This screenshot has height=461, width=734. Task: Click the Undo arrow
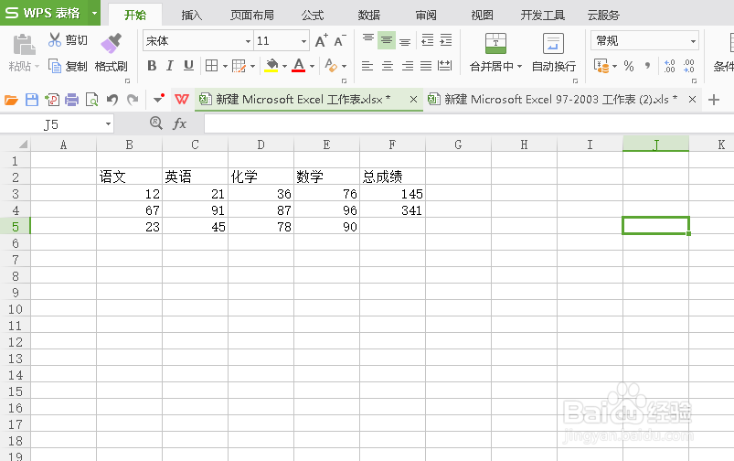point(112,100)
